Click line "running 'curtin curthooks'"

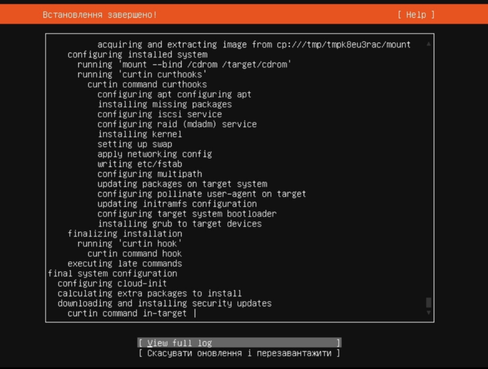point(142,74)
